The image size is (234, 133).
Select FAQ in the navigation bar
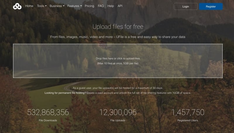pos(101,6)
